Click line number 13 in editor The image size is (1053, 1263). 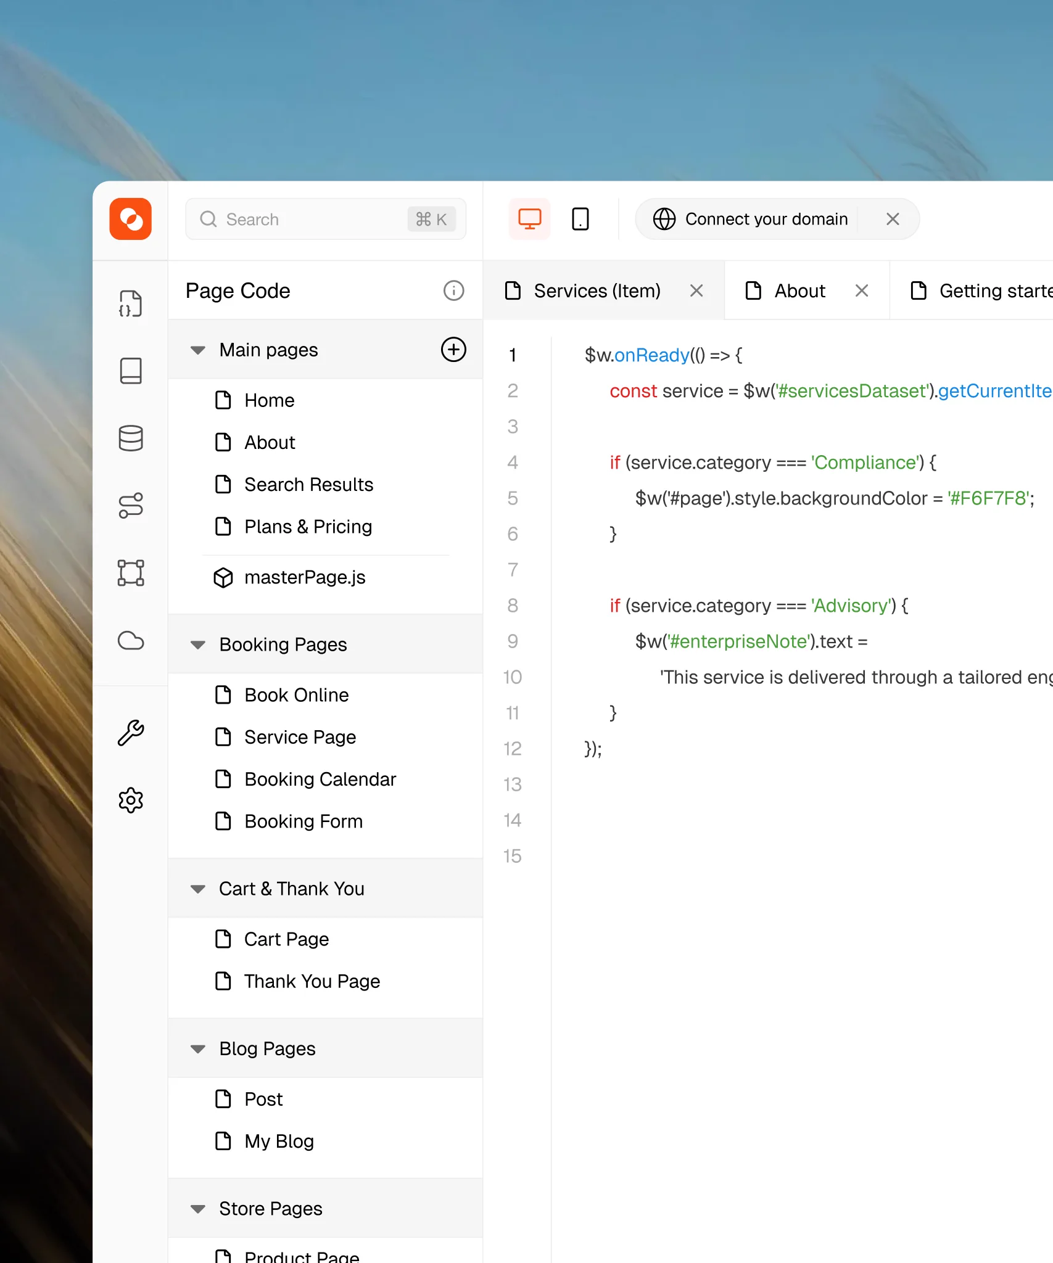512,784
